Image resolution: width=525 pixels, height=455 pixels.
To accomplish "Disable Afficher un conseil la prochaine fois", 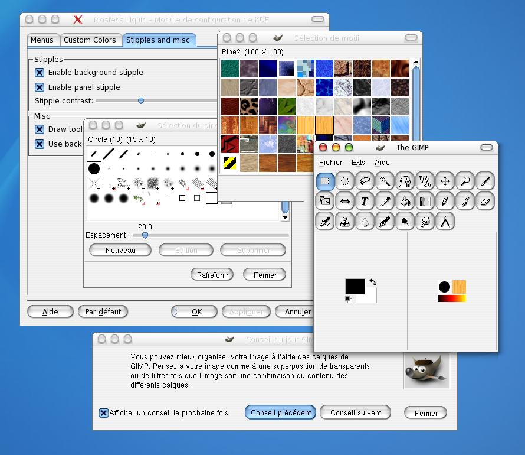I will click(104, 413).
